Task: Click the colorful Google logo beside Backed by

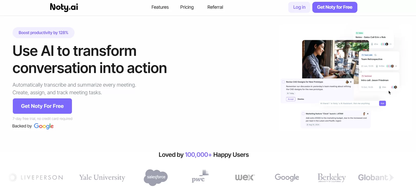Action: click(x=44, y=126)
